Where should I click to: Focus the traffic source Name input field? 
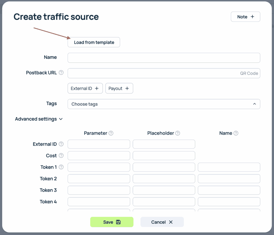click(164, 58)
